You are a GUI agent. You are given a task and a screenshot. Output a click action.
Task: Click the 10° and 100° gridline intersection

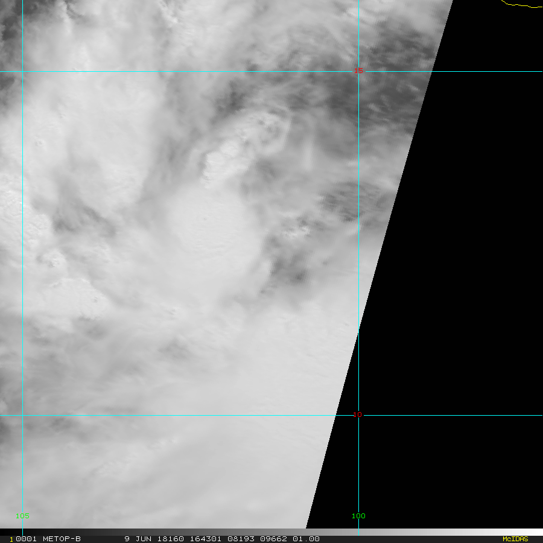[359, 415]
